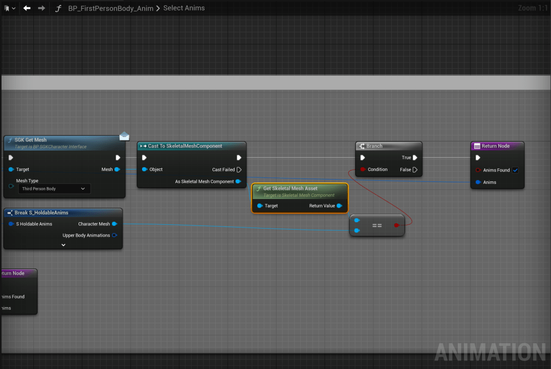The height and width of the screenshot is (369, 551).
Task: Open the Mesh Type dropdown
Action: click(x=54, y=189)
